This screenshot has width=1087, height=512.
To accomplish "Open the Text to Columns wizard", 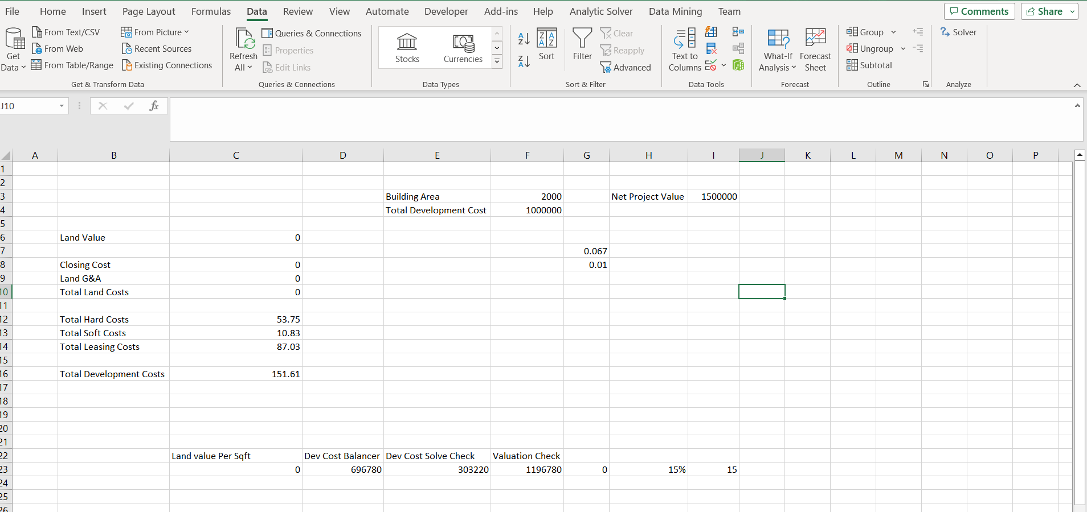I will 683,49.
